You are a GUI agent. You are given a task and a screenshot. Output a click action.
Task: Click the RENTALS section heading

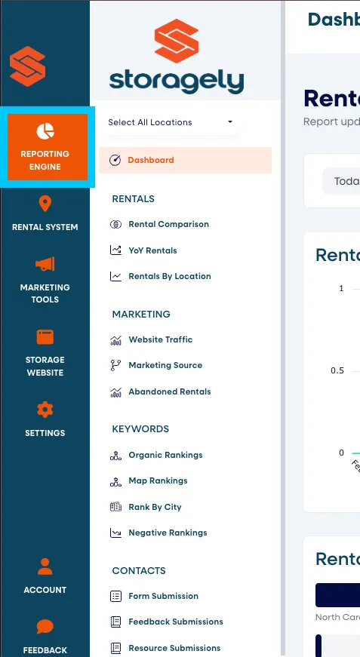click(134, 199)
